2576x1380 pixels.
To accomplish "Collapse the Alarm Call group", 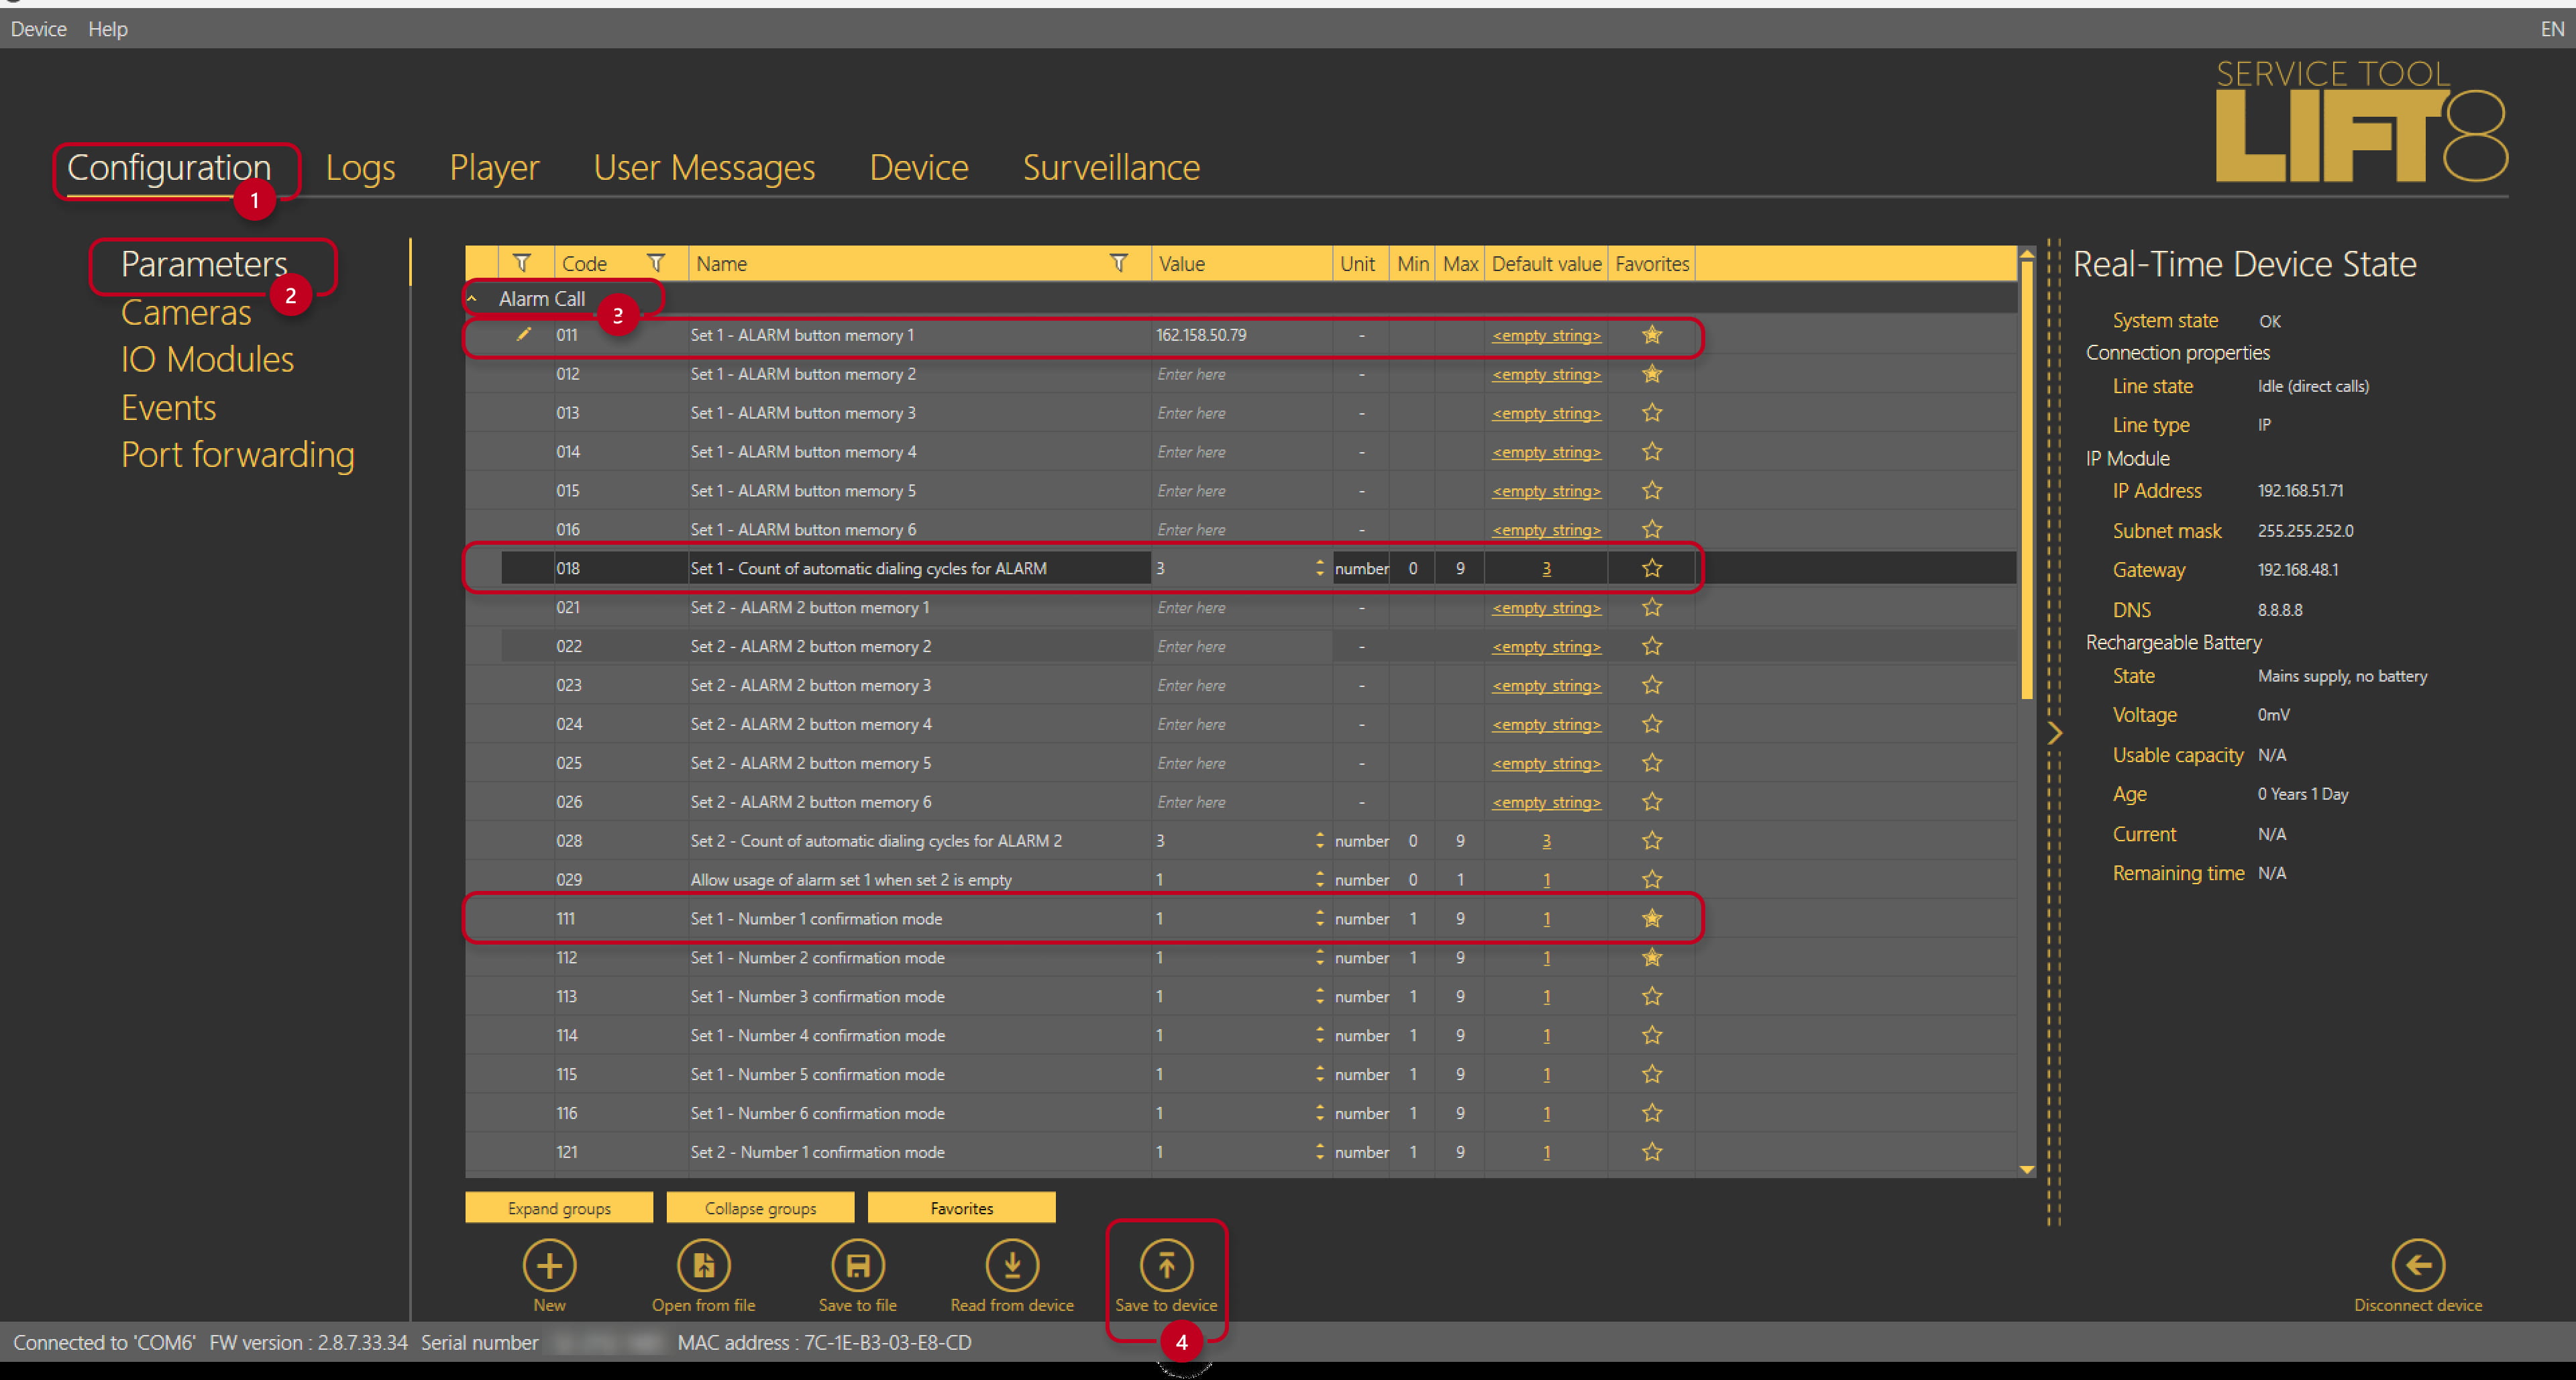I will pyautogui.click(x=472, y=298).
